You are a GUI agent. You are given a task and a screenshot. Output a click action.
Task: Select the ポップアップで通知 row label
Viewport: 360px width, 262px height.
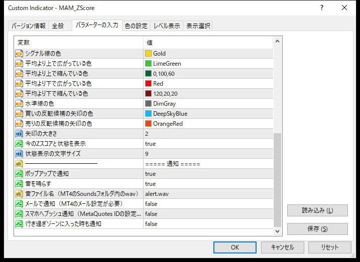pyautogui.click(x=47, y=174)
